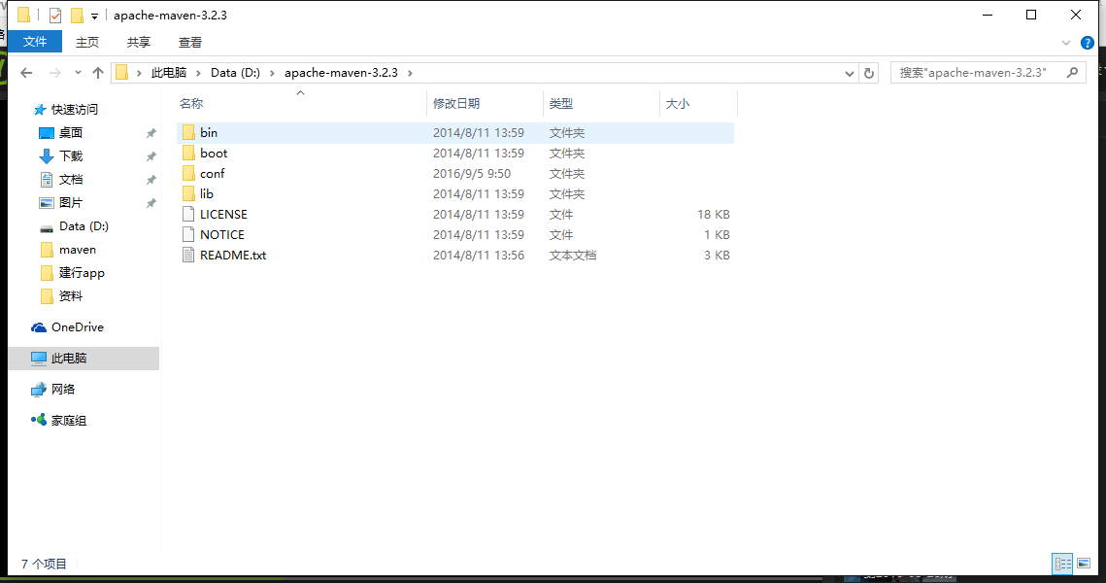Open the address bar history dropdown
The image size is (1106, 583).
pyautogui.click(x=850, y=72)
